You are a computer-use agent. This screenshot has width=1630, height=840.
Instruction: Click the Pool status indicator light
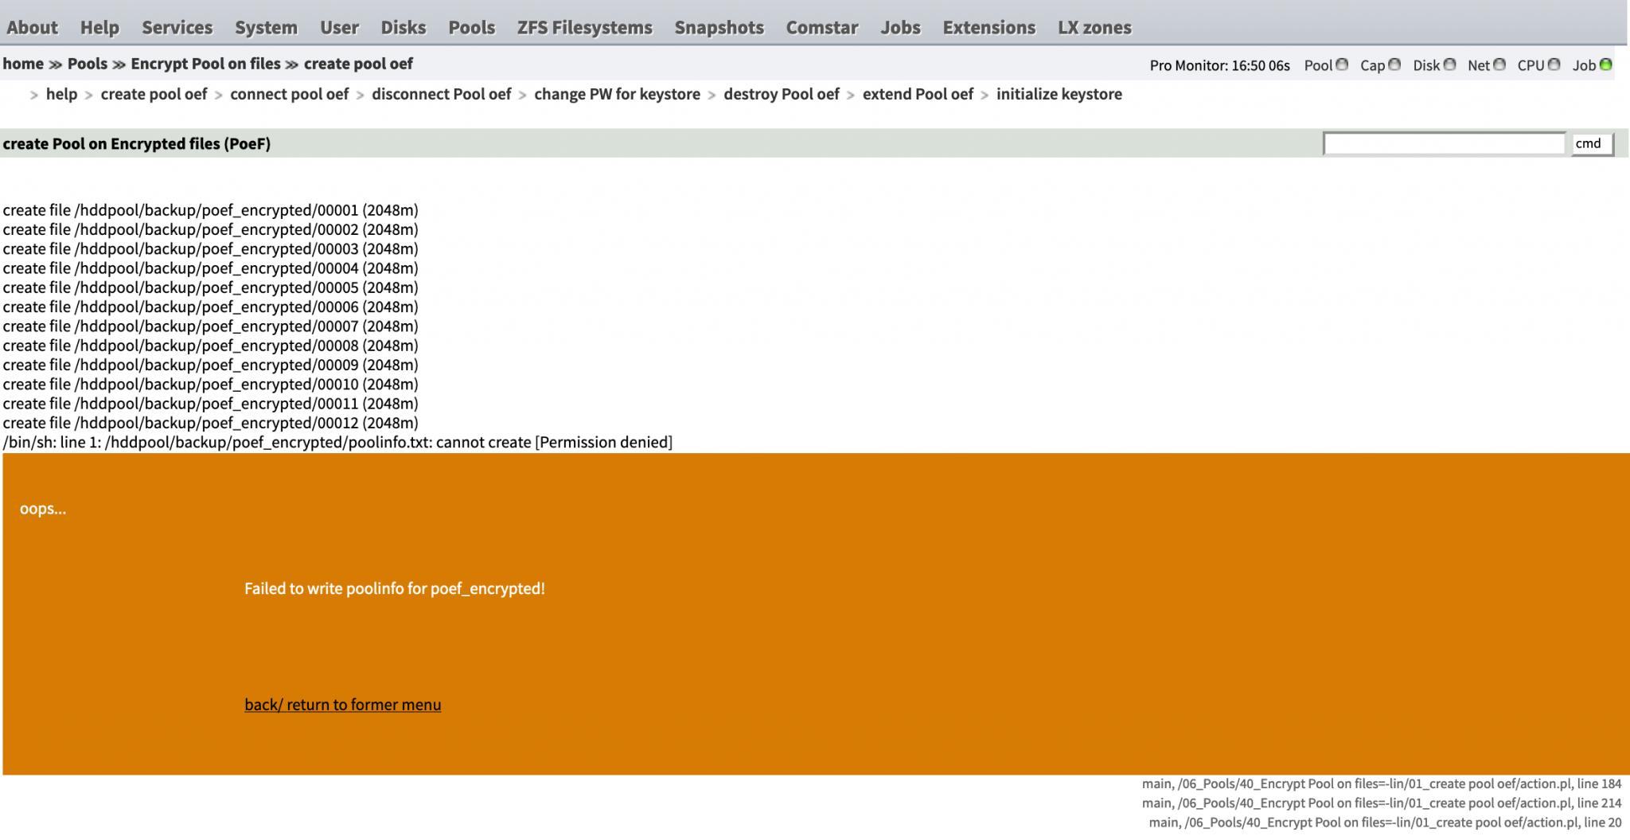pyautogui.click(x=1342, y=64)
